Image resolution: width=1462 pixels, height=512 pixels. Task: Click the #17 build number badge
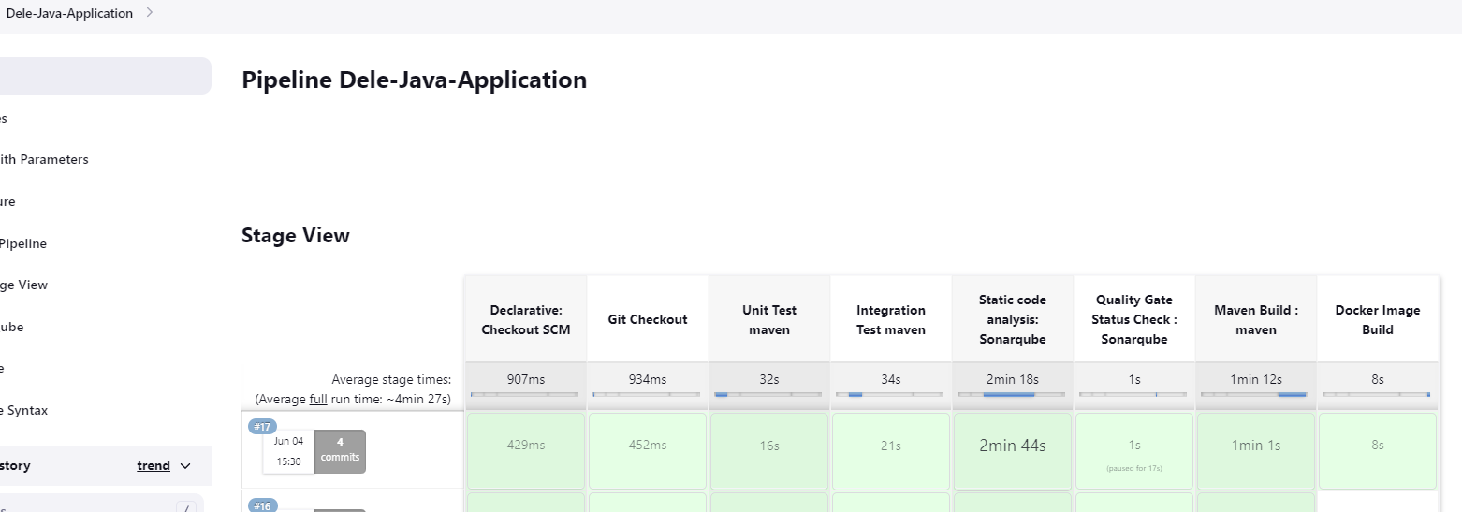point(261,427)
